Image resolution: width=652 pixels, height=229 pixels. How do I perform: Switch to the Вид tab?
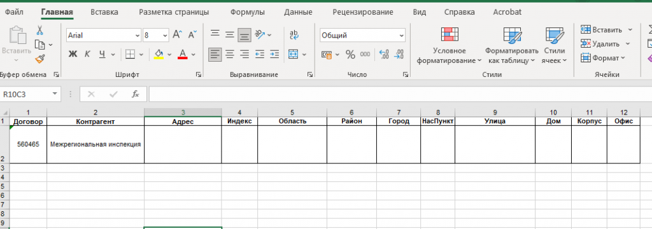[419, 12]
